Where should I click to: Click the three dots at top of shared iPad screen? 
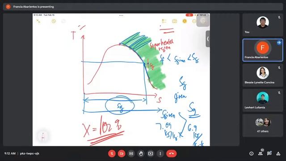121,15
